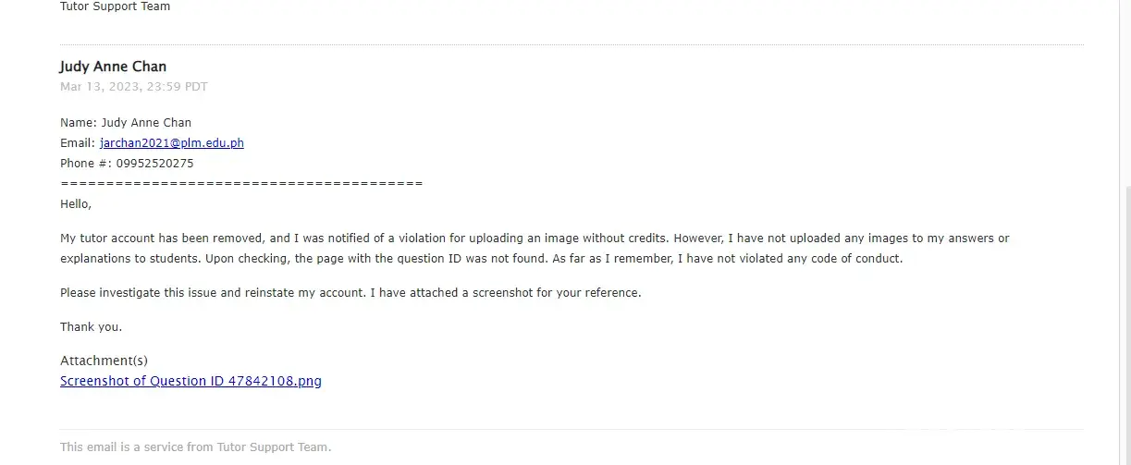The width and height of the screenshot is (1131, 465).
Task: Open the jarchan2021@plm.edu.ph email link
Action: click(x=172, y=143)
